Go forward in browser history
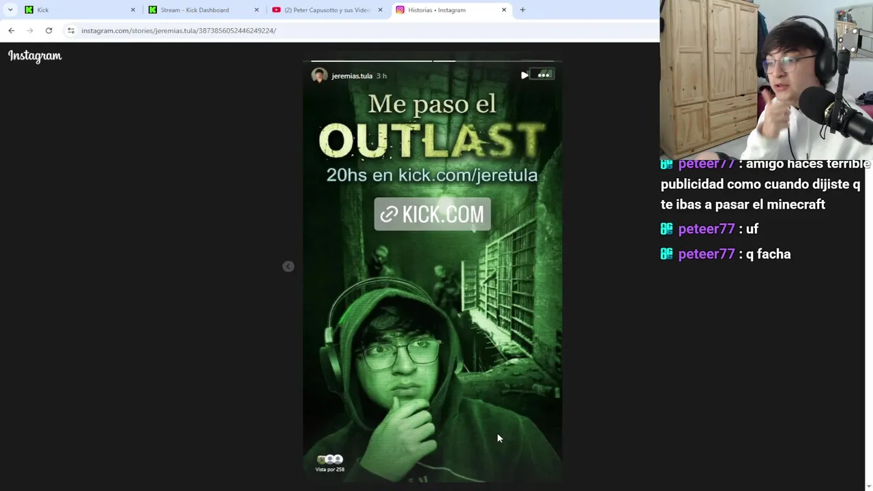 pos(30,30)
